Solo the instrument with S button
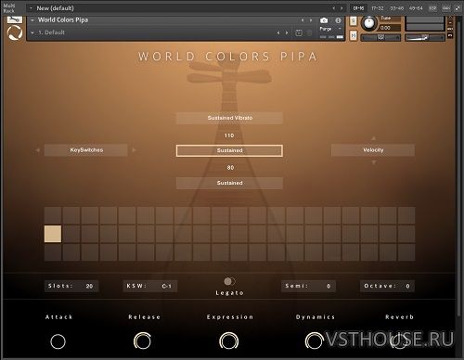This screenshot has width=464, height=360. [353, 21]
